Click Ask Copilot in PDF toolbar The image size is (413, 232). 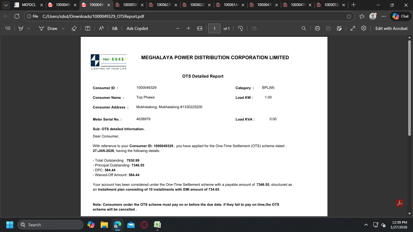click(137, 28)
